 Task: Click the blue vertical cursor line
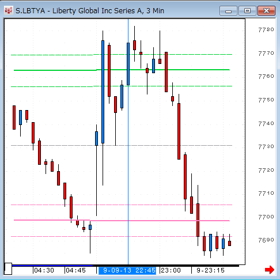(128, 142)
